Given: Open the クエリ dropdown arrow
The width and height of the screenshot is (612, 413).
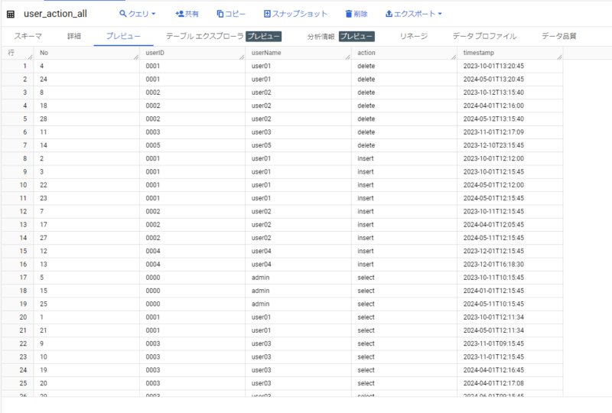Looking at the screenshot, I should coord(154,14).
